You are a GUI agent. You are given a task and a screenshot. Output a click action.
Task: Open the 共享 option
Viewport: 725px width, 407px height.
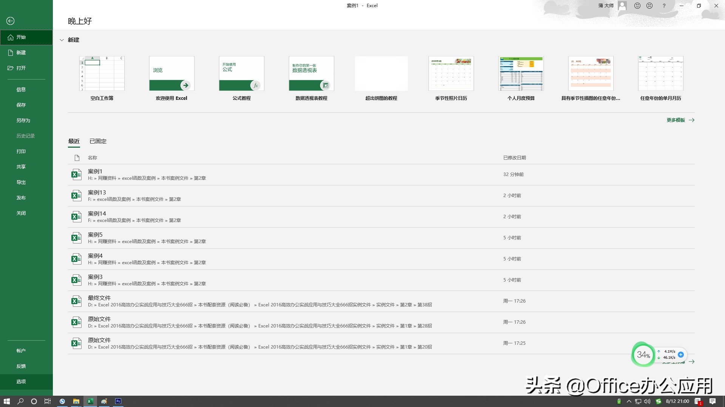26,167
